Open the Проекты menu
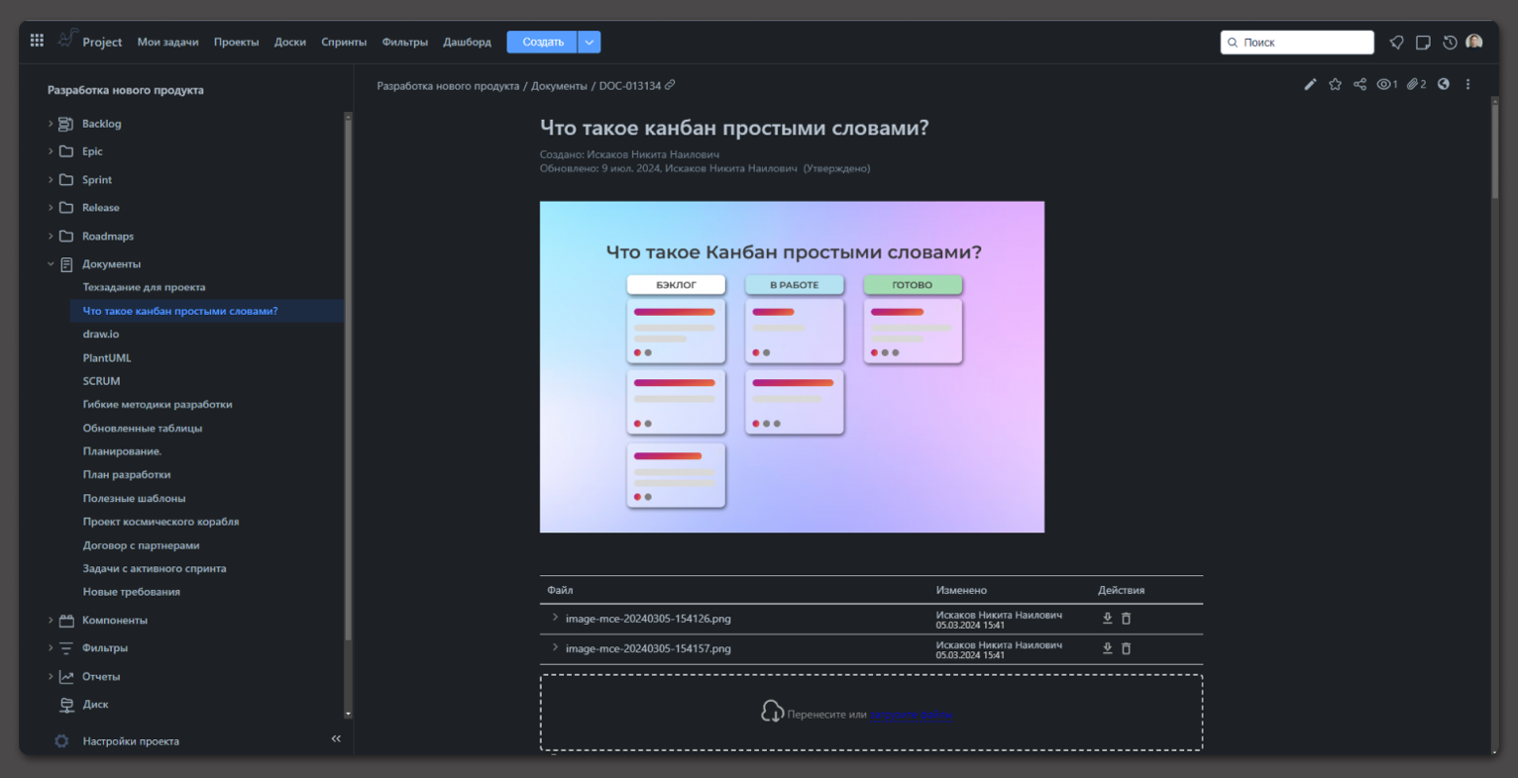The height and width of the screenshot is (778, 1518). pyautogui.click(x=236, y=43)
